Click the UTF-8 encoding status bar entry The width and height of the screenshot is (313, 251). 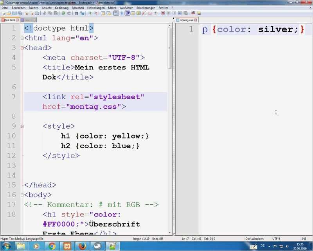[x=276, y=238]
